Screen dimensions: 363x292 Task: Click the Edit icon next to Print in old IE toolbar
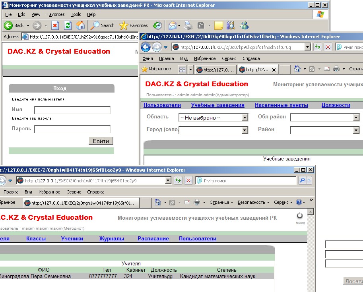point(201,25)
